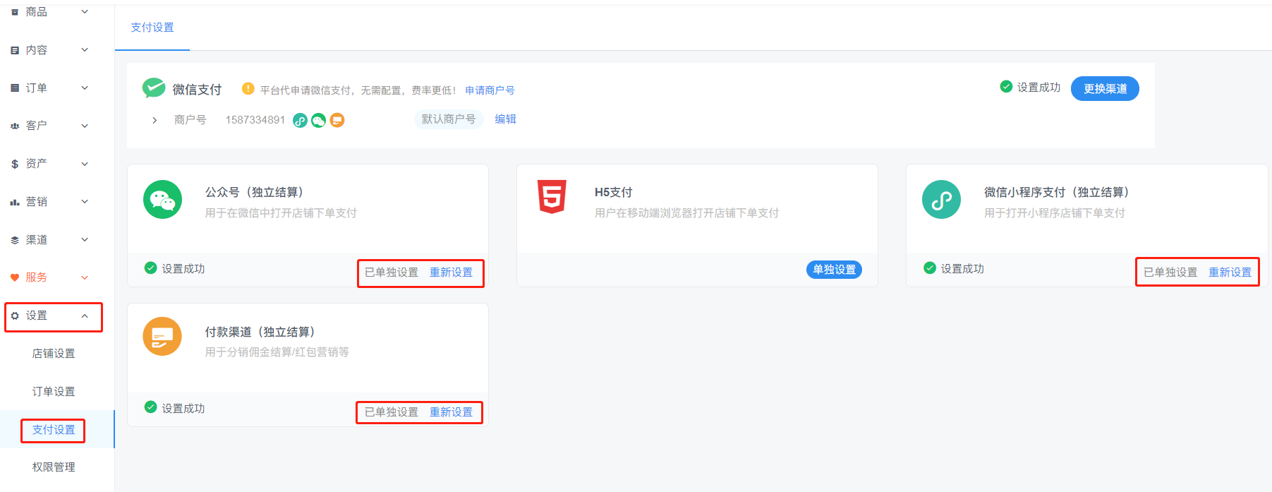
Task: Expand the 内容 menu chevron
Action: click(85, 50)
